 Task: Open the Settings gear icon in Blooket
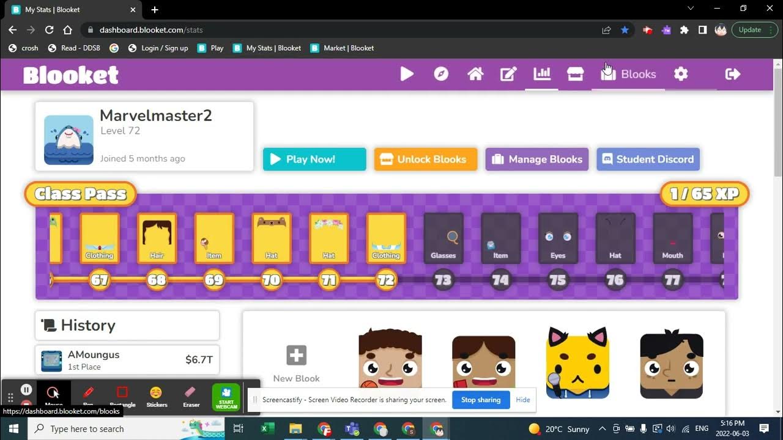(x=681, y=74)
